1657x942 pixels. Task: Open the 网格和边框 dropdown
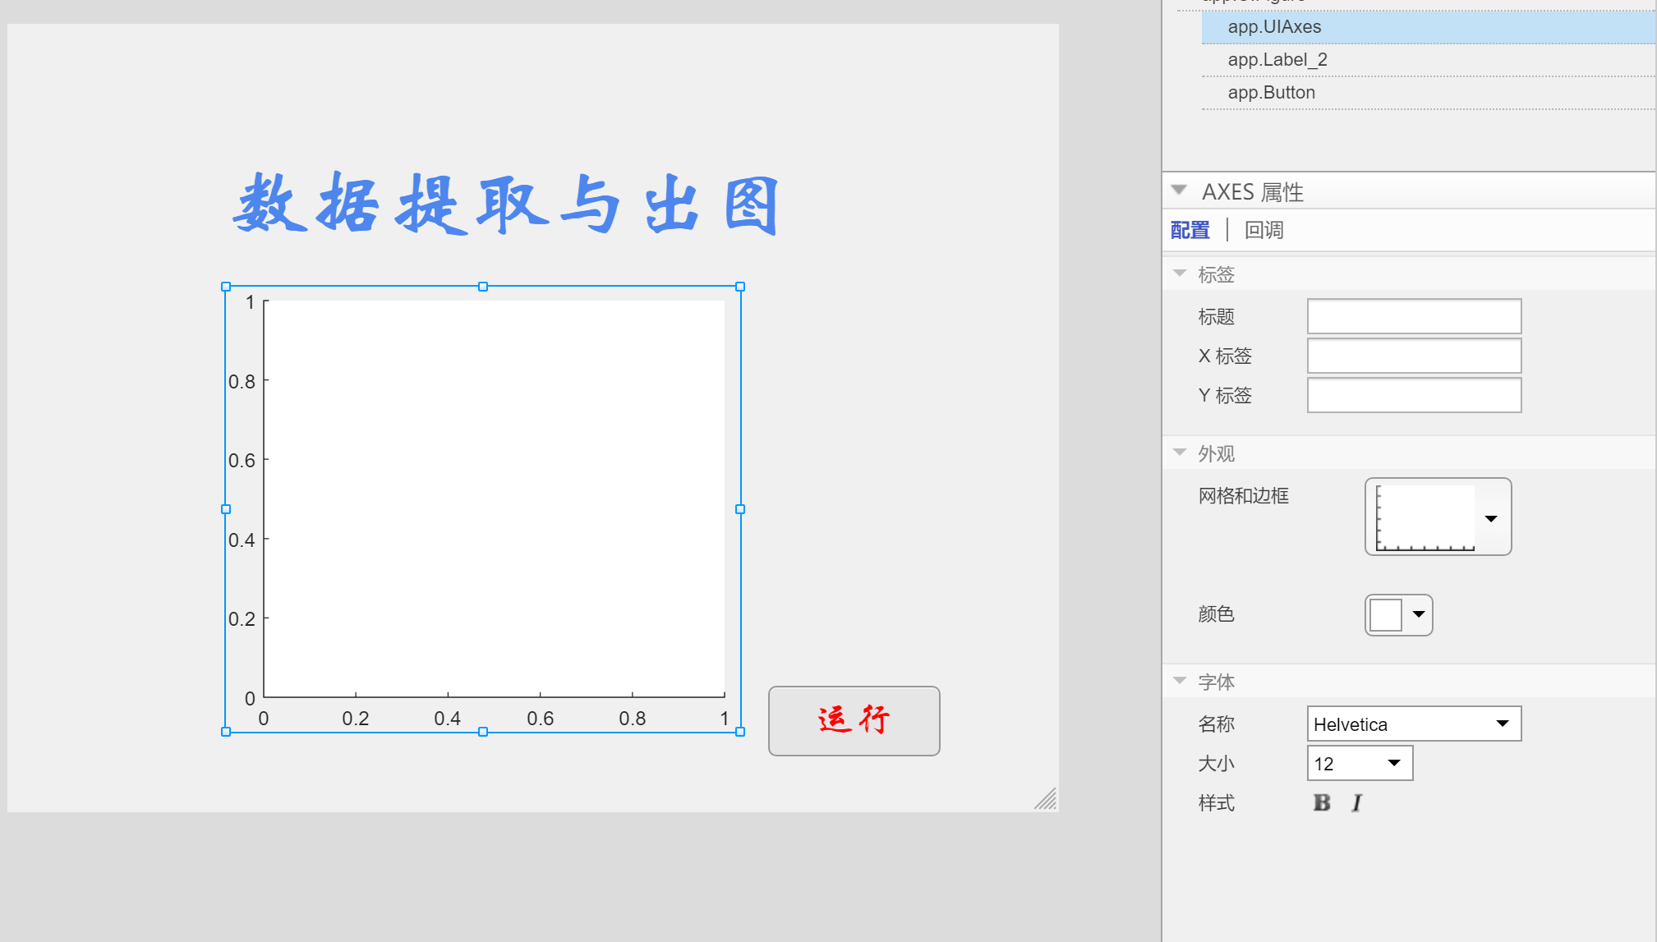[x=1492, y=518]
